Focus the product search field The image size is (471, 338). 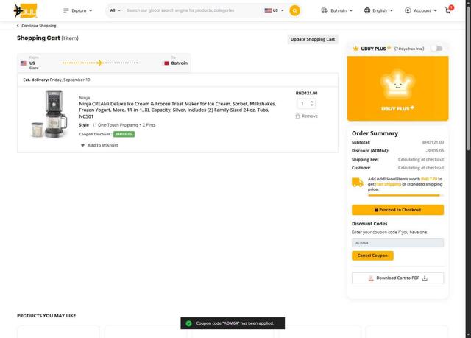tap(192, 10)
